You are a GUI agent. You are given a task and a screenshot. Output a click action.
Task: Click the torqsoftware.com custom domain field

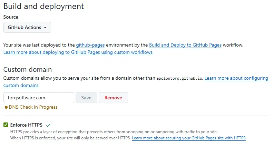point(39,98)
